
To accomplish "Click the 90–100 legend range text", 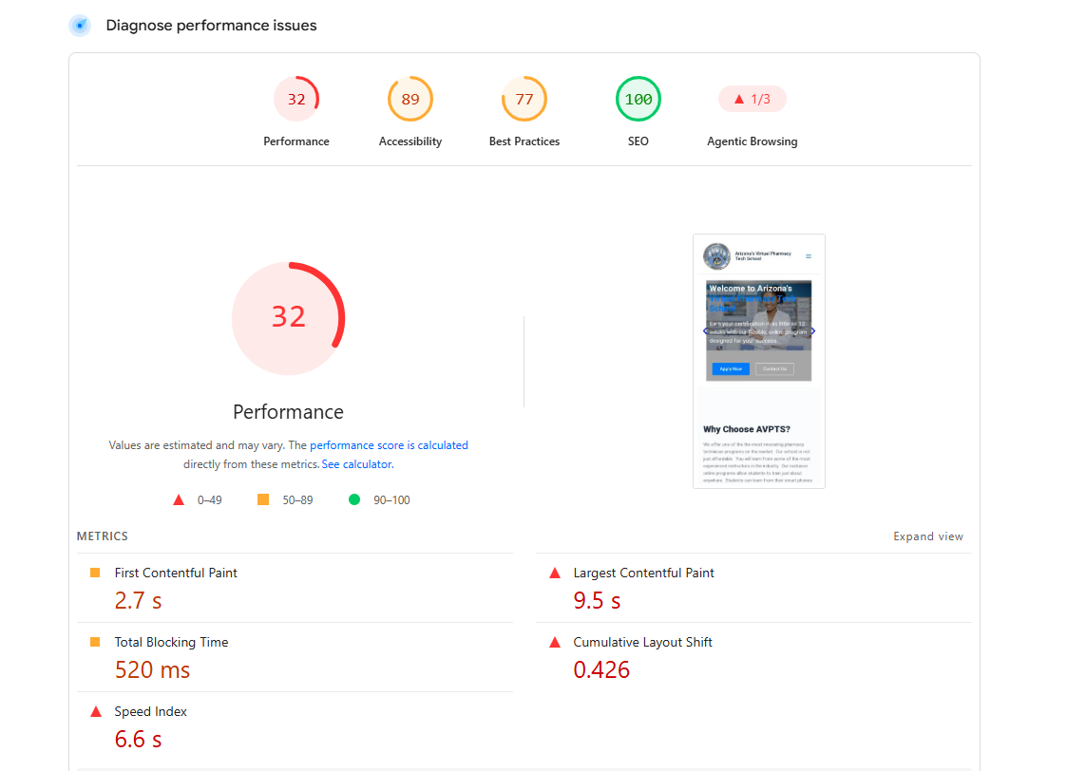I will click(392, 499).
